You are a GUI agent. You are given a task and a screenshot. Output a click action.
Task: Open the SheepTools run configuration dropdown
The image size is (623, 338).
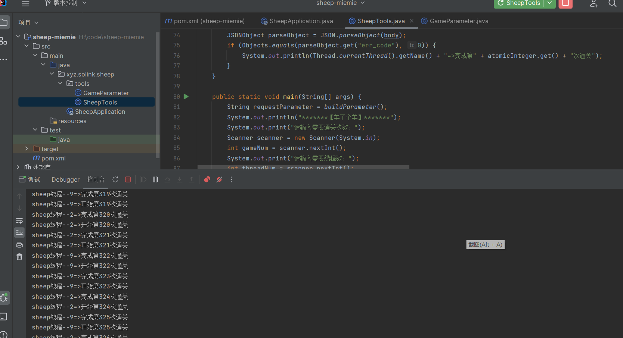point(549,3)
